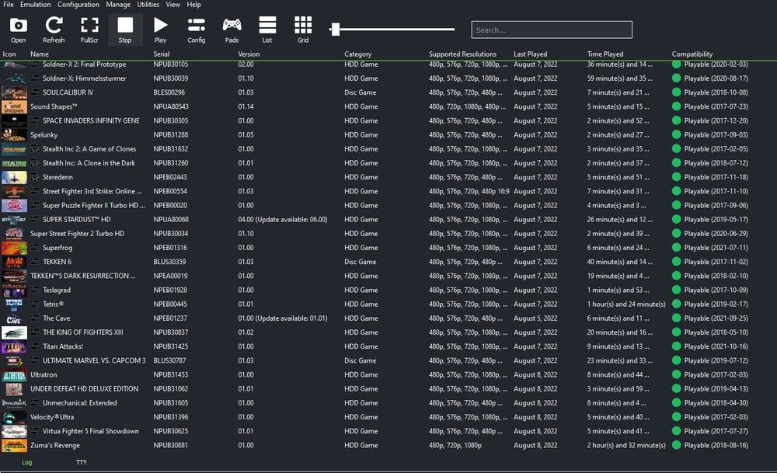
Task: Click version 04.00 (Update available: 06.00)
Action: click(x=283, y=219)
